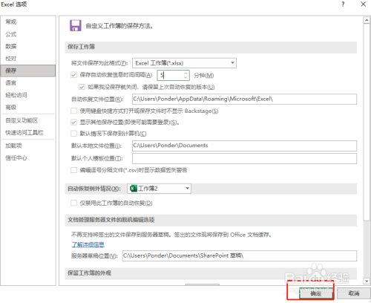This screenshot has height=303, width=371.
Task: Open the 工作簿2 autorecover exceptions dropdown
Action: point(159,189)
